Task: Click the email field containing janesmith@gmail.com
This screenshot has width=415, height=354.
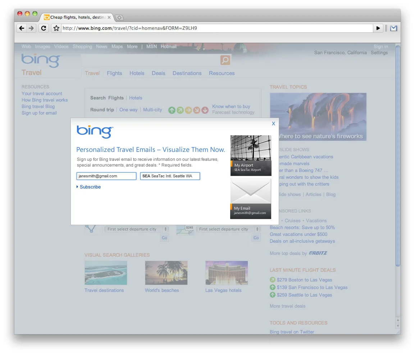Action: [x=106, y=176]
